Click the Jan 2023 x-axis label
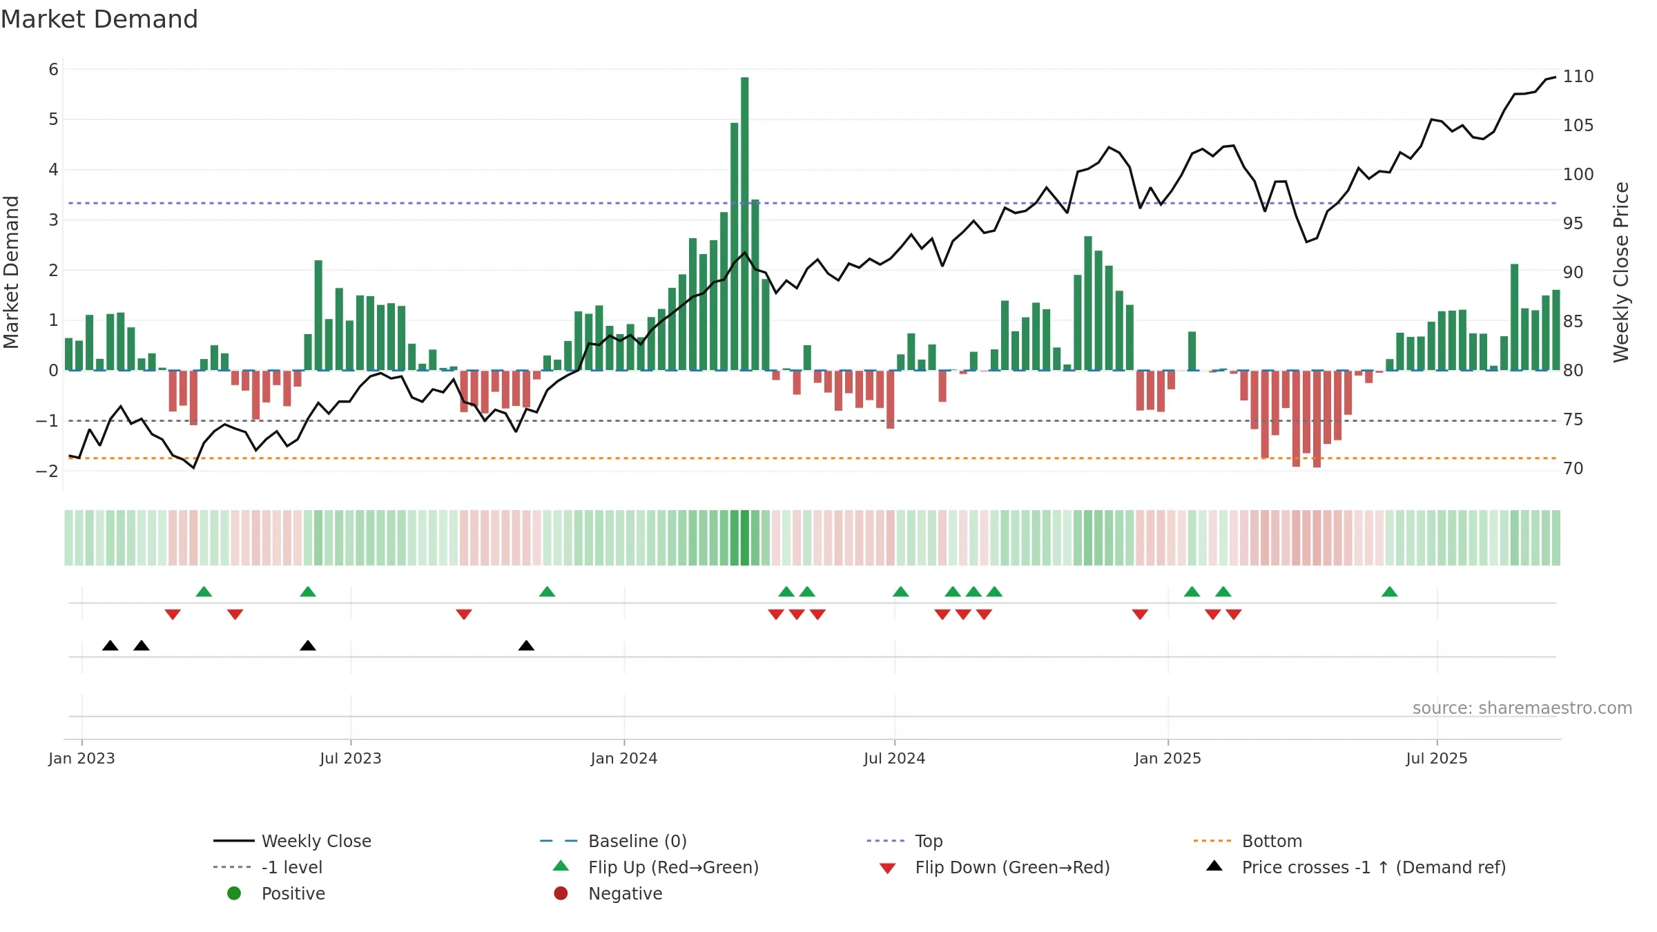The image size is (1657, 932). click(81, 758)
